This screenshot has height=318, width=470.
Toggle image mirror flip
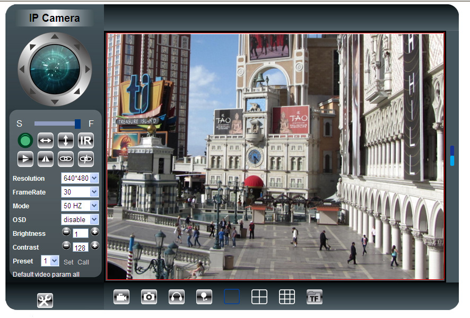click(x=46, y=158)
